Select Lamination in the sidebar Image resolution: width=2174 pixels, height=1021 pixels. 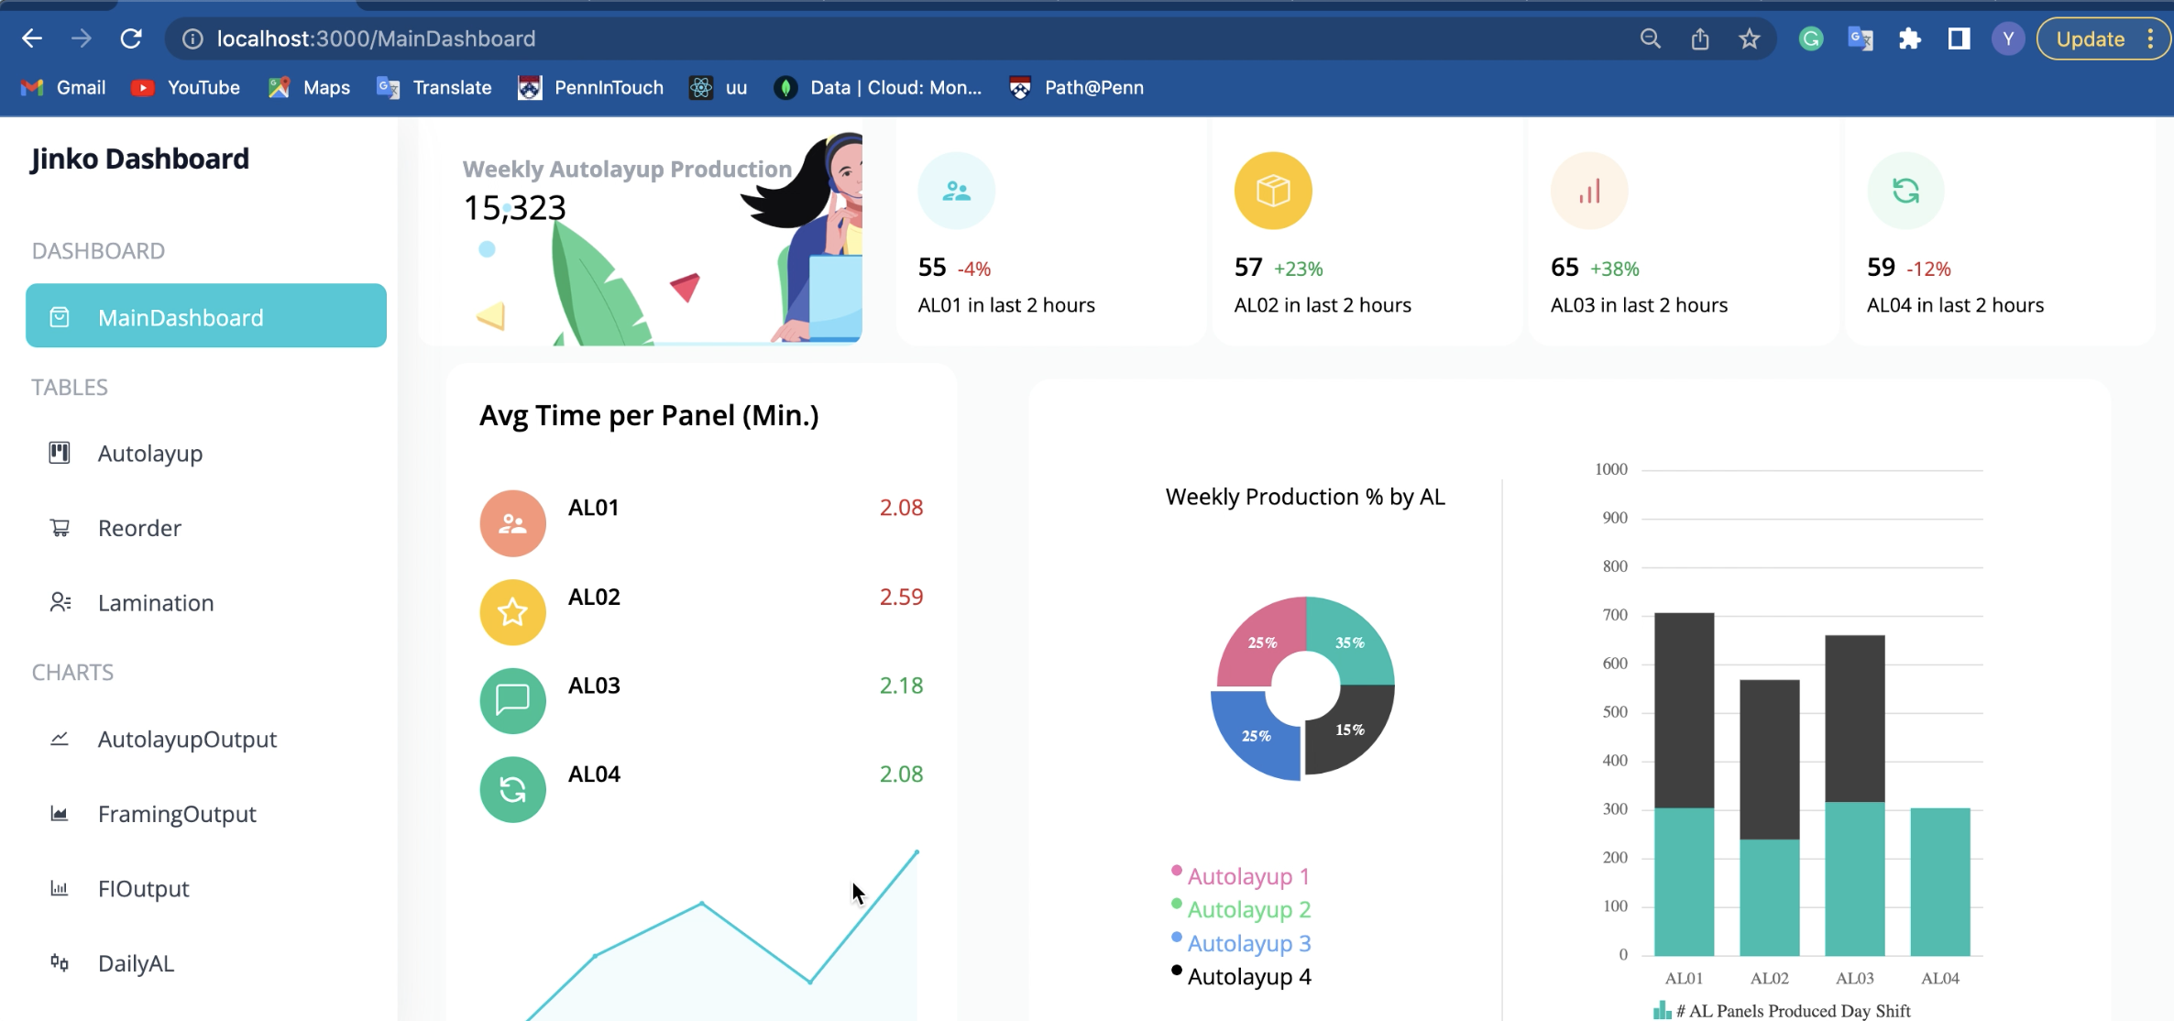point(156,603)
